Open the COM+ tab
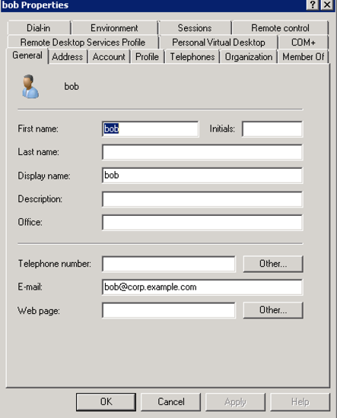 tap(304, 42)
